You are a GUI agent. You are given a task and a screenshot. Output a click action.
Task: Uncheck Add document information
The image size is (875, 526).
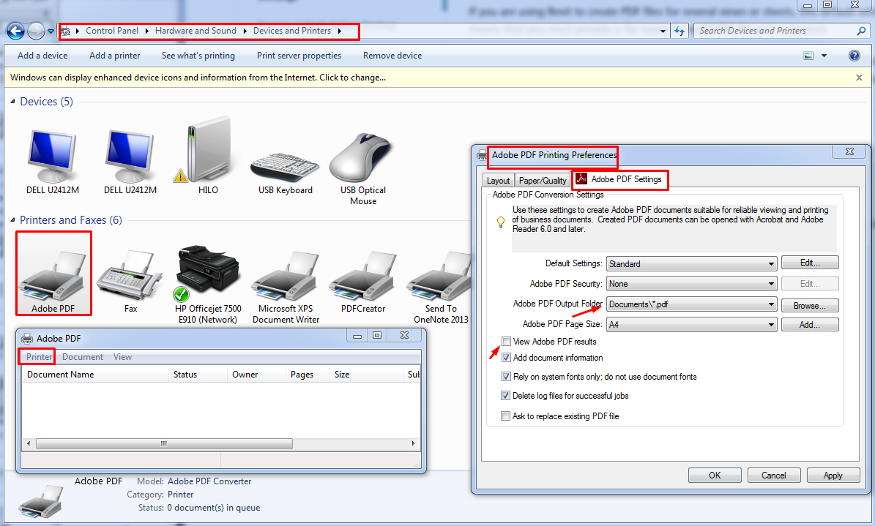tap(505, 358)
